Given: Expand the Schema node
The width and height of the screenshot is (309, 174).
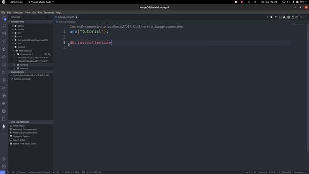Looking at the screenshot, I should [x=14, y=65].
